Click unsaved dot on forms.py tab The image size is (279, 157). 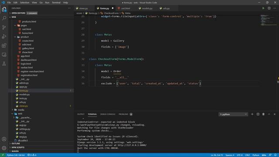(112, 8)
